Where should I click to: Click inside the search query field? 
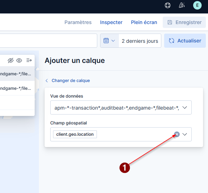point(48,41)
